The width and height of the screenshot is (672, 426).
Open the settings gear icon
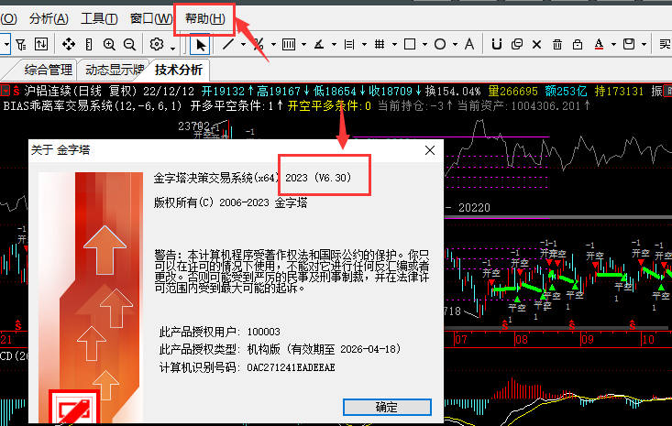(157, 44)
